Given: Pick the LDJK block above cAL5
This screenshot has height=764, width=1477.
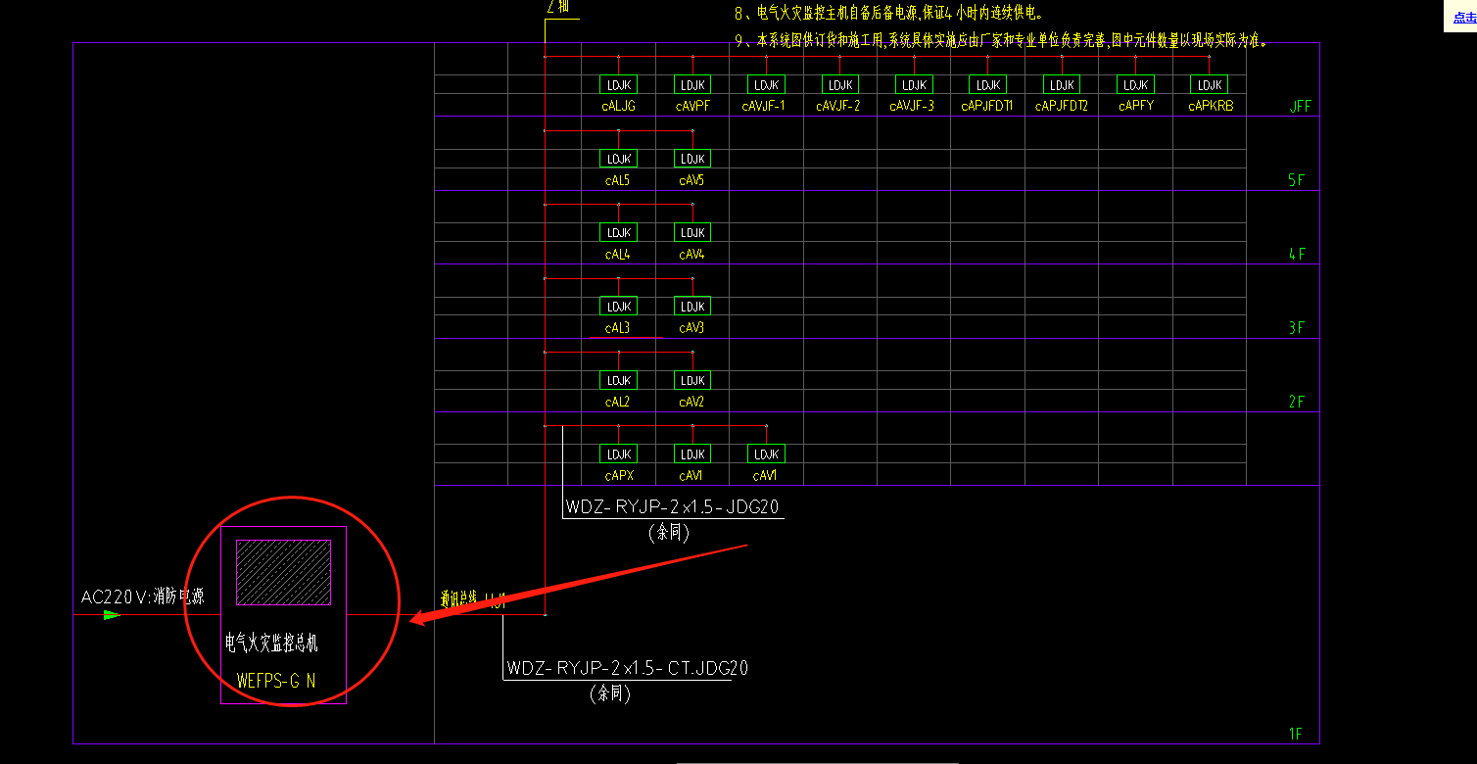Looking at the screenshot, I should pyautogui.click(x=619, y=159).
